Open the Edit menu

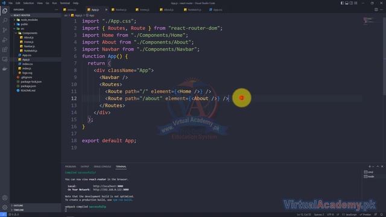tap(18, 3)
